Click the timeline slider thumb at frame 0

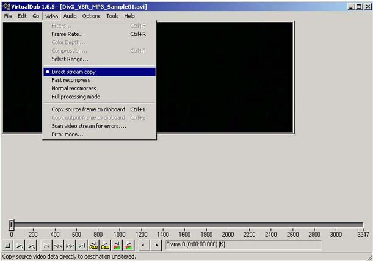tap(12, 225)
